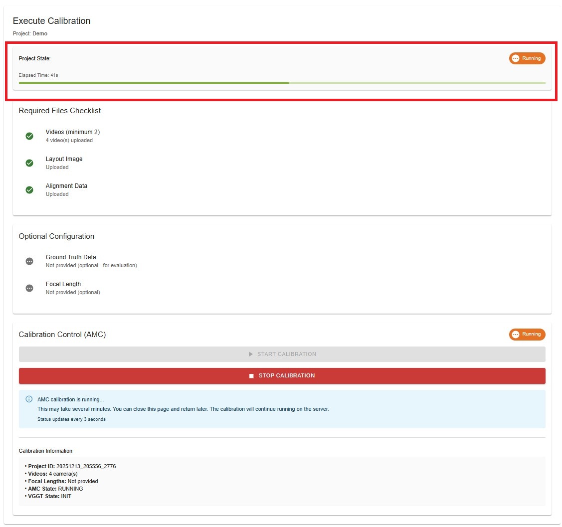Select the Alignment Data checklist label

(66, 186)
